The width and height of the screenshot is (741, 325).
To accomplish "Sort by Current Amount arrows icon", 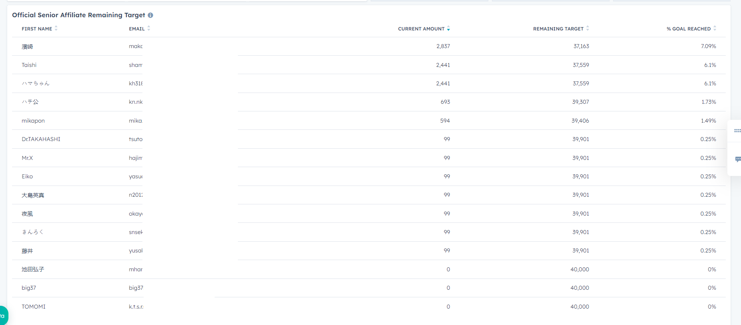I will (x=449, y=28).
